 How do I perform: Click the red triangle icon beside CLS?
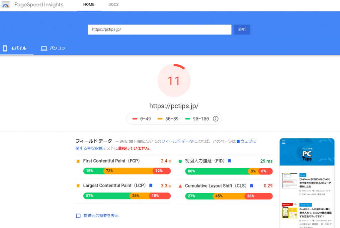(180, 186)
